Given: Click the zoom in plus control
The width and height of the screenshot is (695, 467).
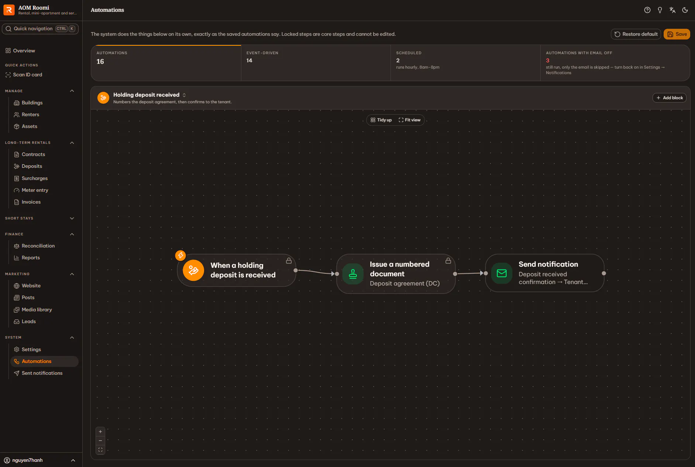Looking at the screenshot, I should (x=100, y=432).
